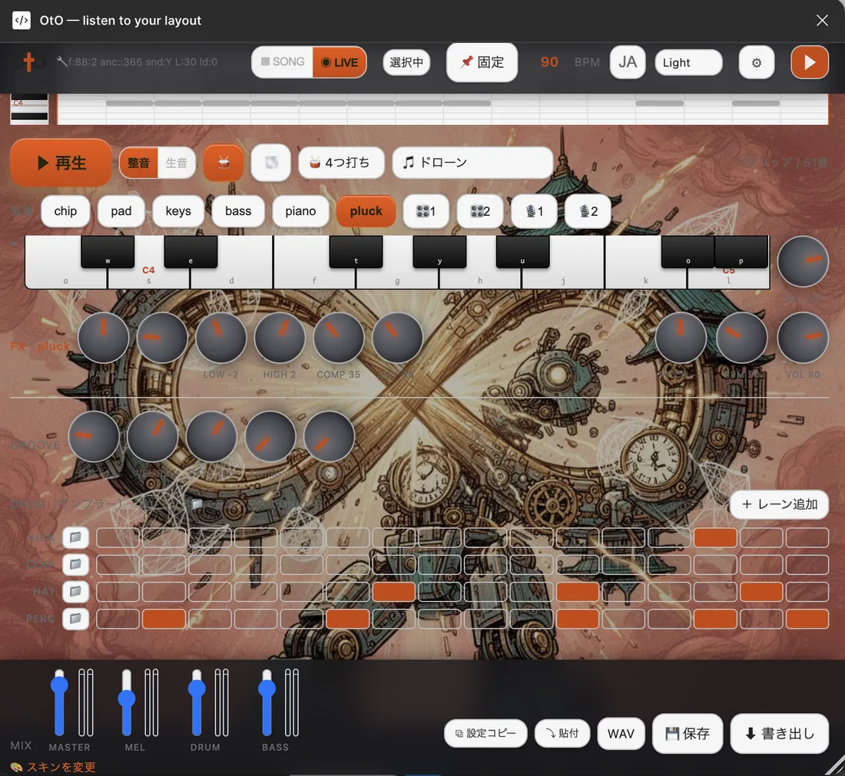
Task: Click the large 再生 play button
Action: click(61, 163)
